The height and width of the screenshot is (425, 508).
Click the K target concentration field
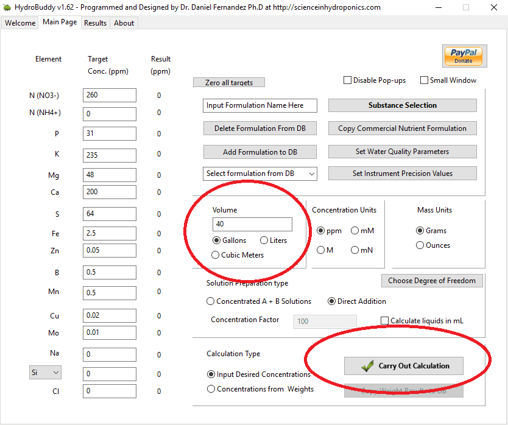point(110,155)
